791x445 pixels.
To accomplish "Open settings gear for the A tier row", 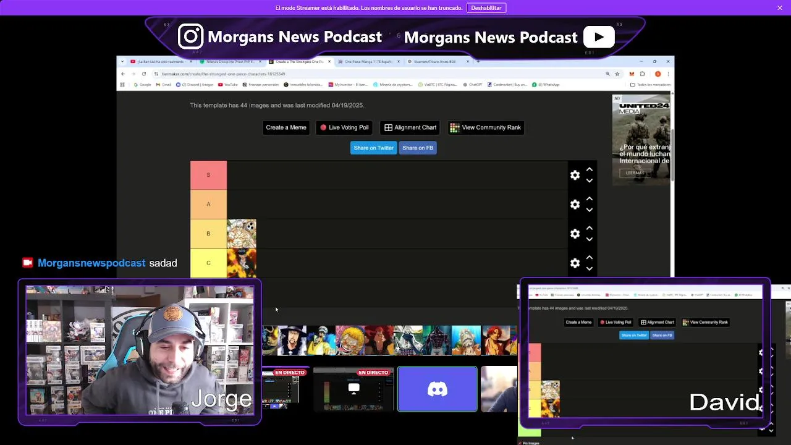I will (575, 205).
